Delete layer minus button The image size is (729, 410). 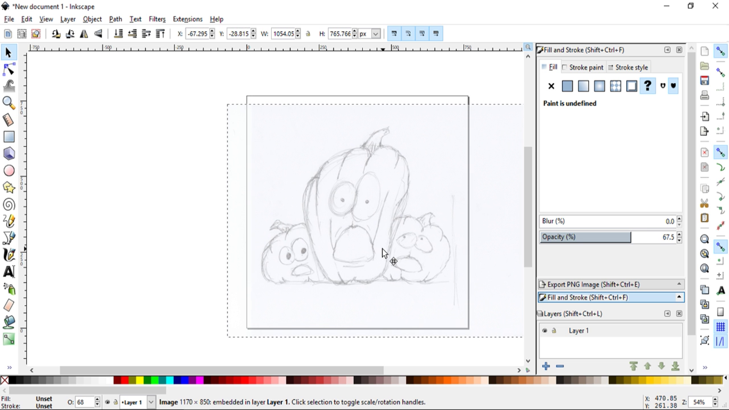560,366
